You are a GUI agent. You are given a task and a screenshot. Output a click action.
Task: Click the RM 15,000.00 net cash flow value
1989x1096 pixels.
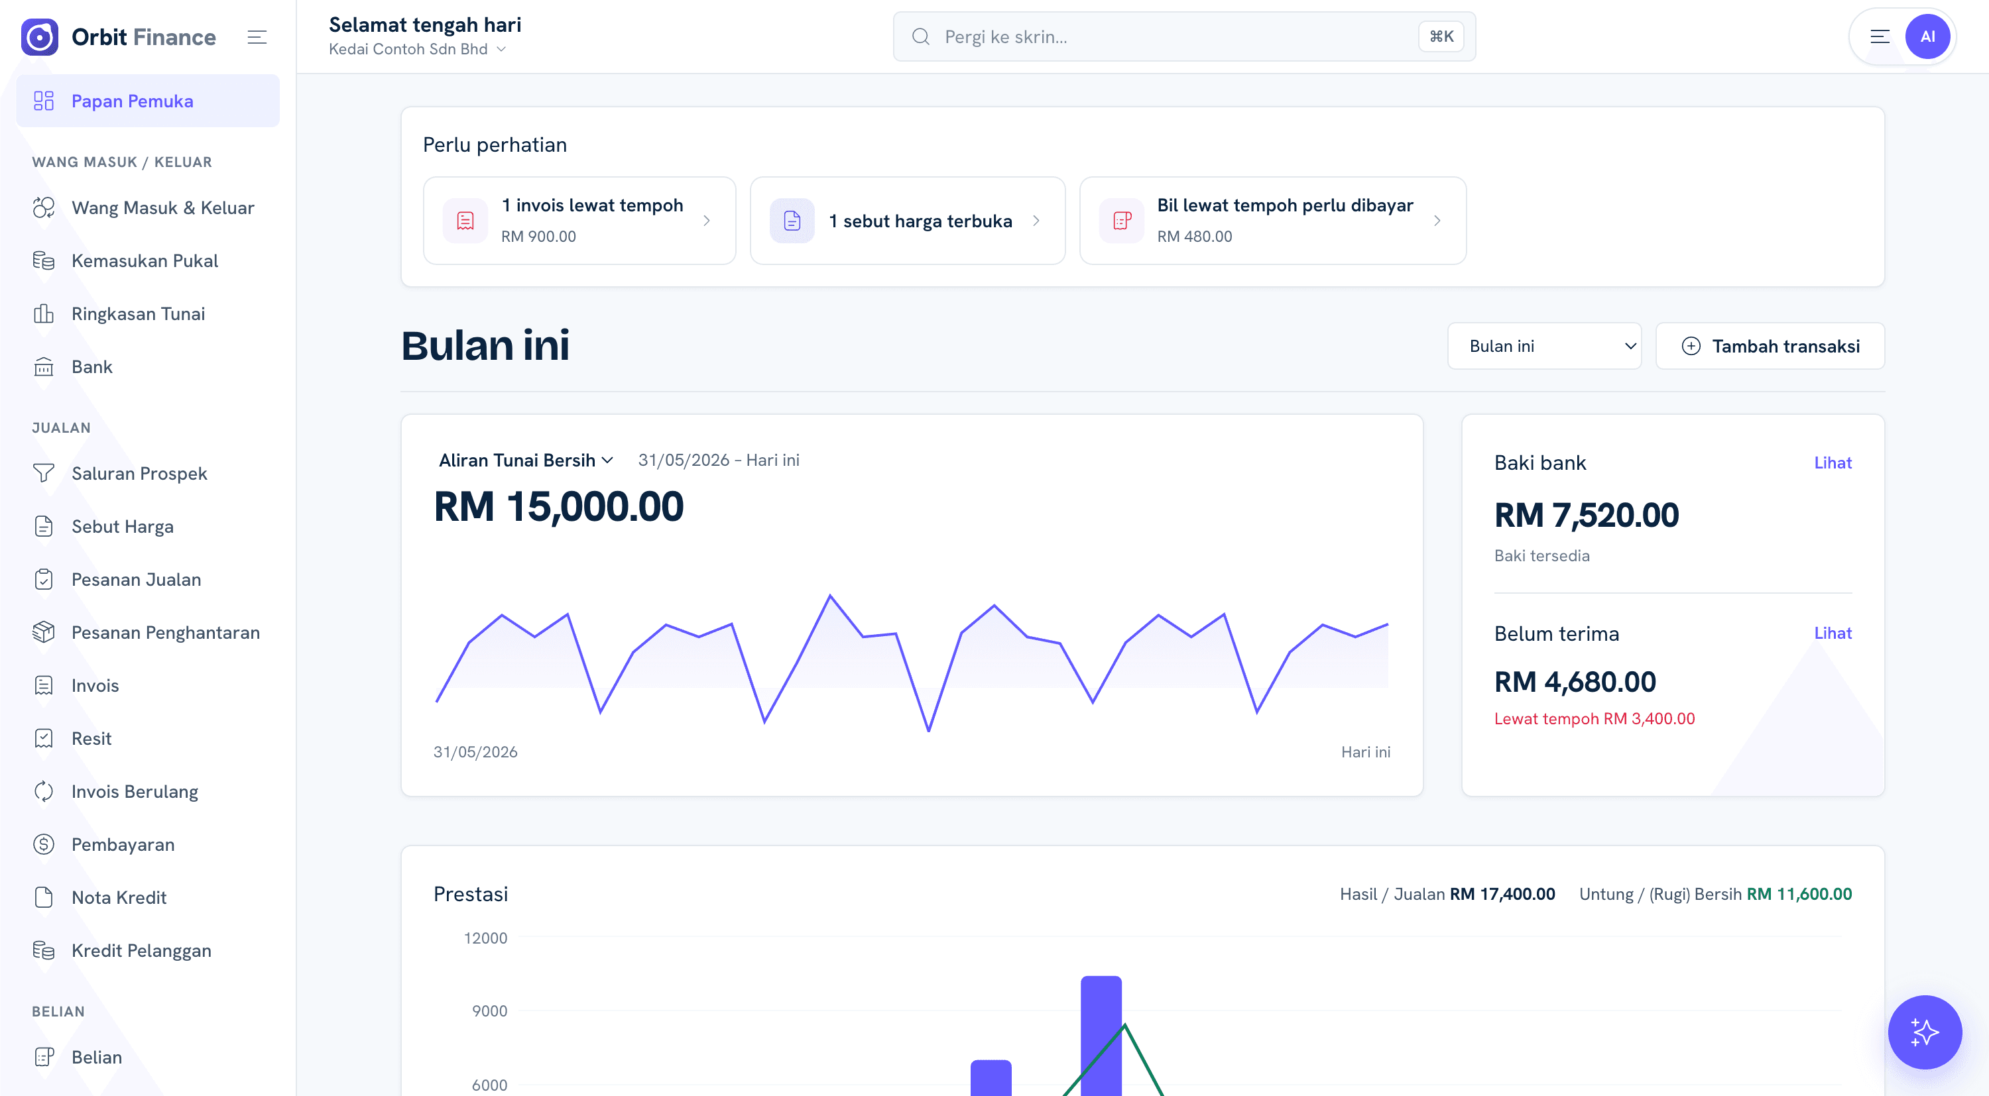pyautogui.click(x=558, y=507)
